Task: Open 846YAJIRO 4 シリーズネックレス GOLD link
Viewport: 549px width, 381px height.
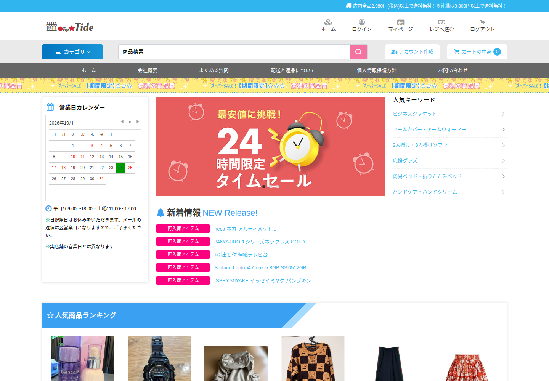Action: [x=262, y=242]
